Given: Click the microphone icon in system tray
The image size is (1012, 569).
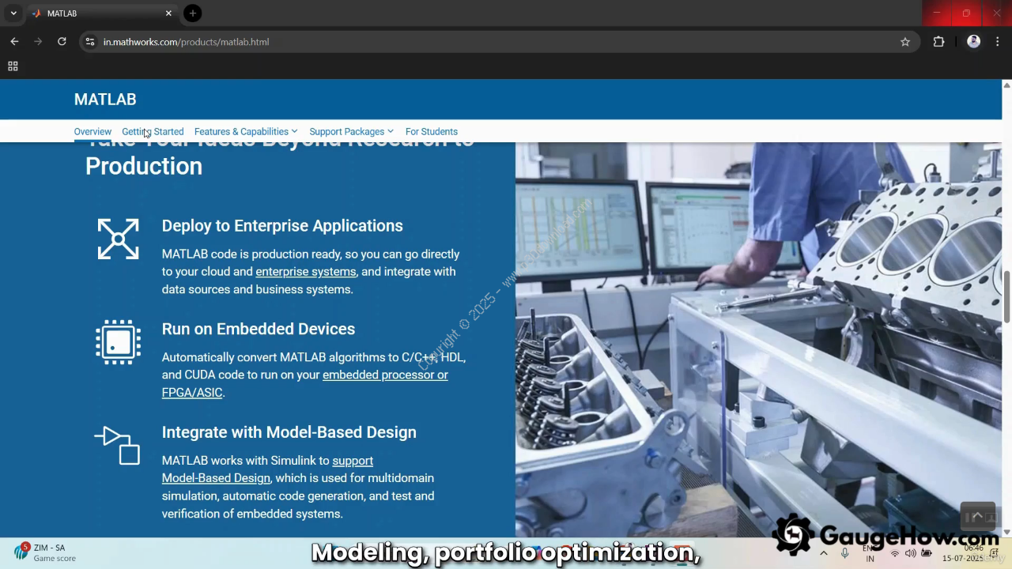Looking at the screenshot, I should point(844,553).
